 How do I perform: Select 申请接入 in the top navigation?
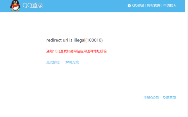click(170, 6)
